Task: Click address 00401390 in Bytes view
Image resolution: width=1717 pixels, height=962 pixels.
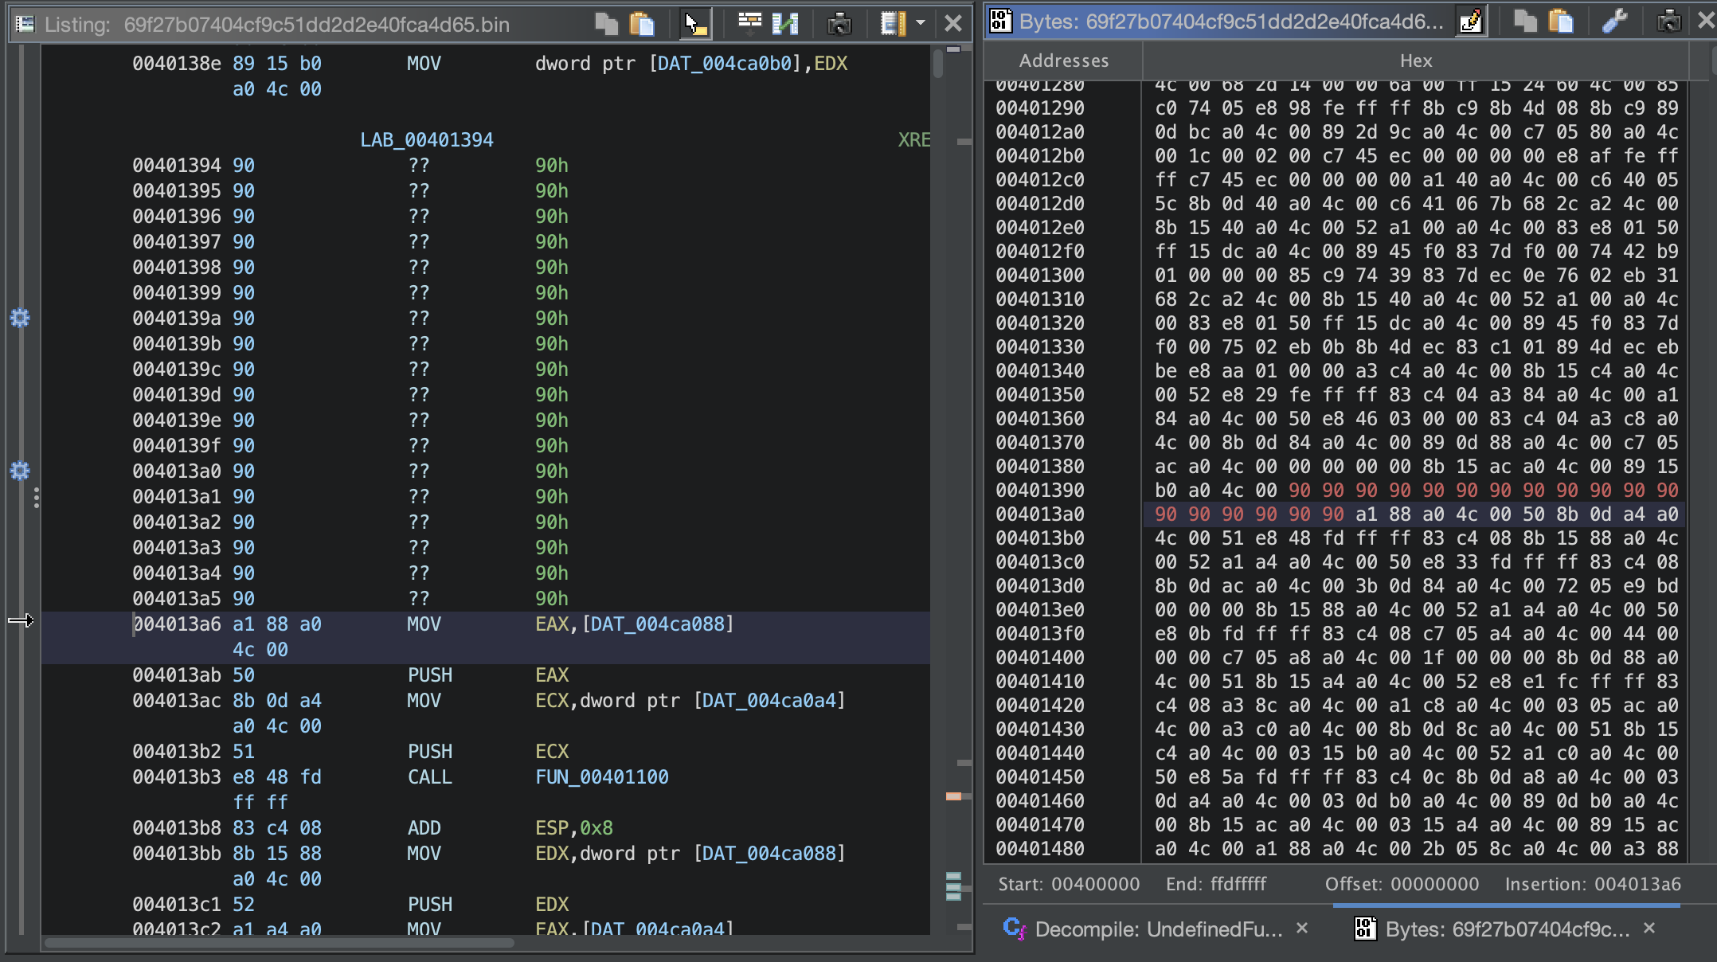Action: tap(1040, 491)
